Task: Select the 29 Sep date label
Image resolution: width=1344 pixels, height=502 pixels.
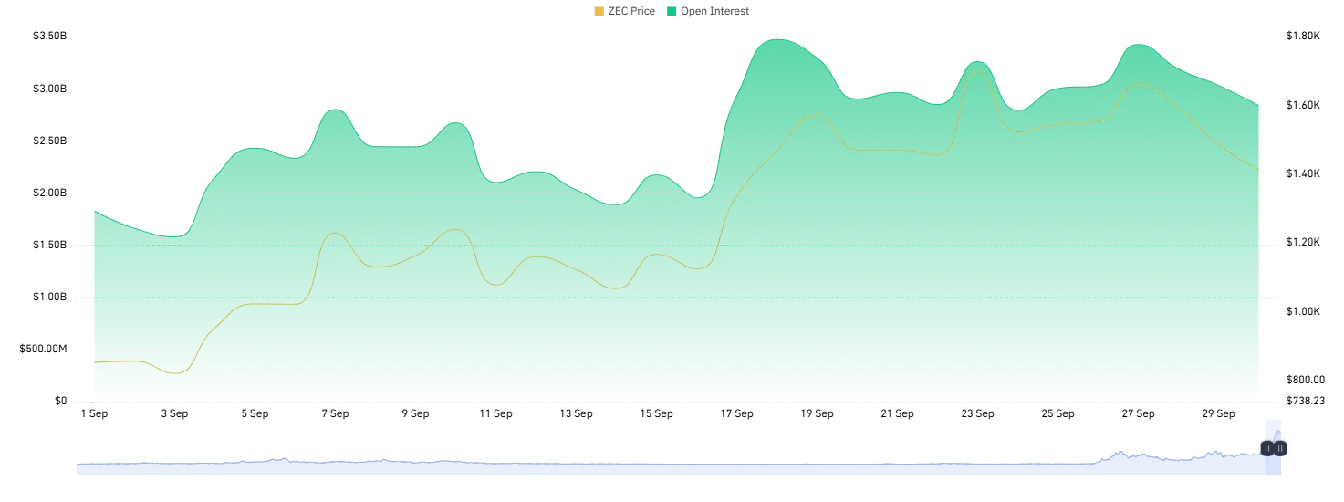Action: coord(1218,413)
